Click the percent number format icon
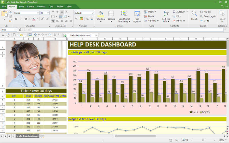Image resolution: width=229 pixels, height=143 pixels. [76, 19]
